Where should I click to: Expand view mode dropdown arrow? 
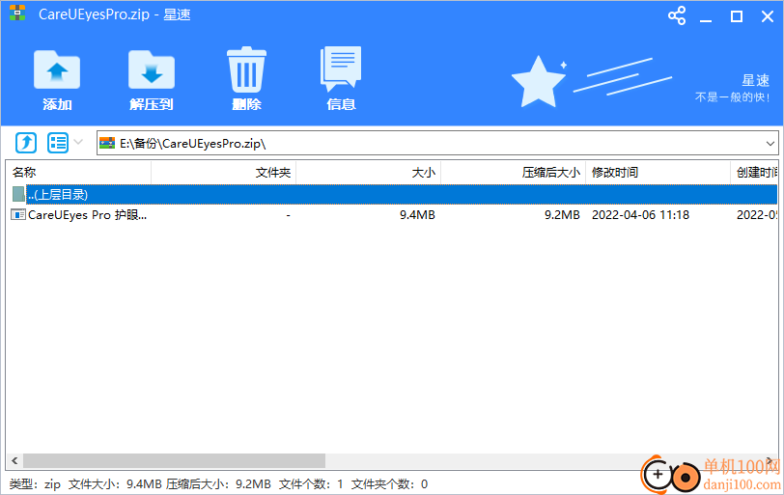(78, 142)
